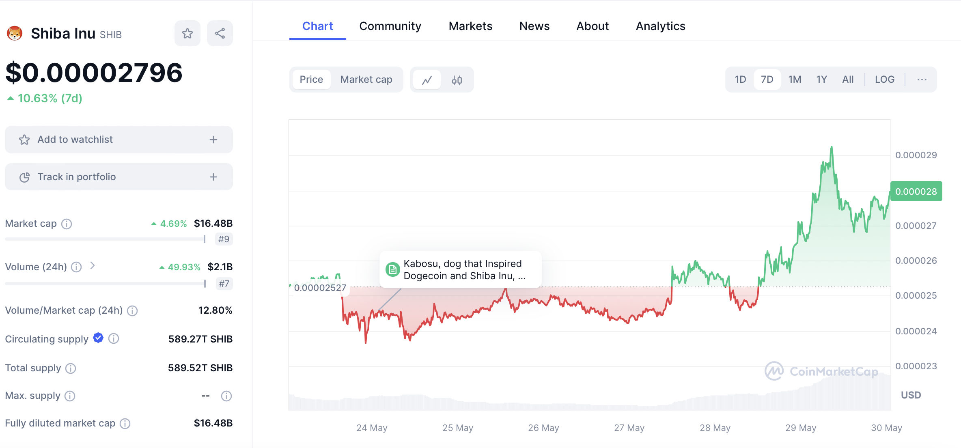Click the Kabosu news document icon

point(392,269)
